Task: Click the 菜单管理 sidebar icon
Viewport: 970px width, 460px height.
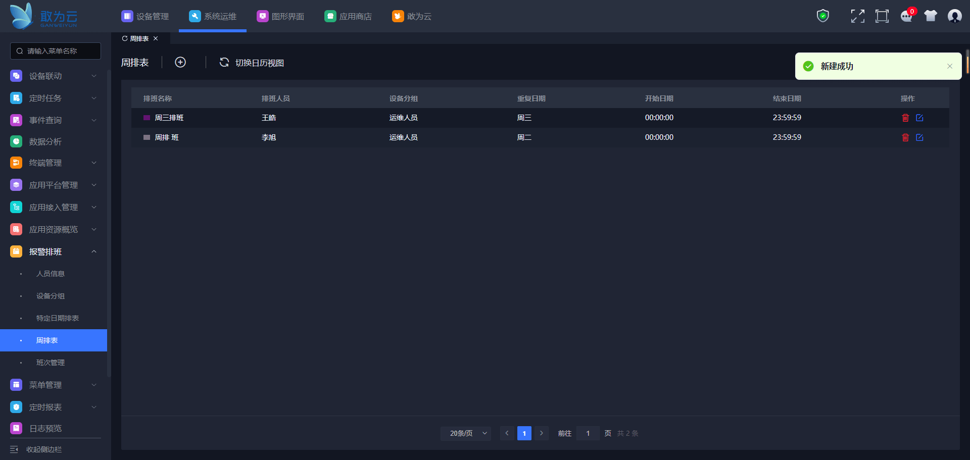Action: point(16,385)
